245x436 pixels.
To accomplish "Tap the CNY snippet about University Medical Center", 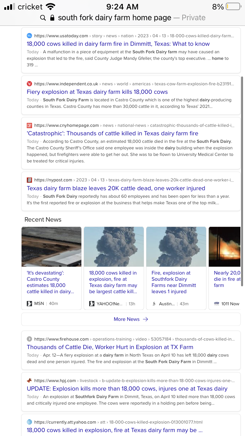I will point(130,151).
